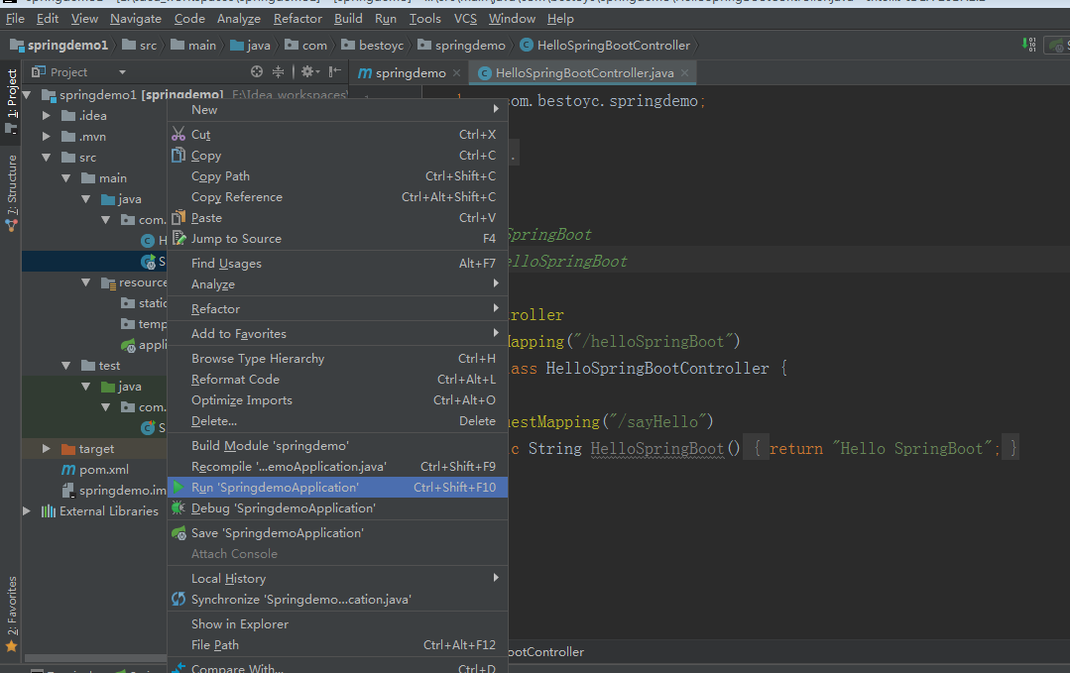Open the New submenu
Image resolution: width=1070 pixels, height=673 pixels.
pyautogui.click(x=338, y=110)
